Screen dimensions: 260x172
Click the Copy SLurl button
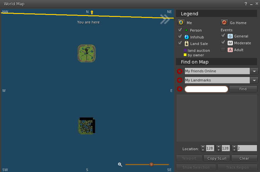(x=217, y=158)
